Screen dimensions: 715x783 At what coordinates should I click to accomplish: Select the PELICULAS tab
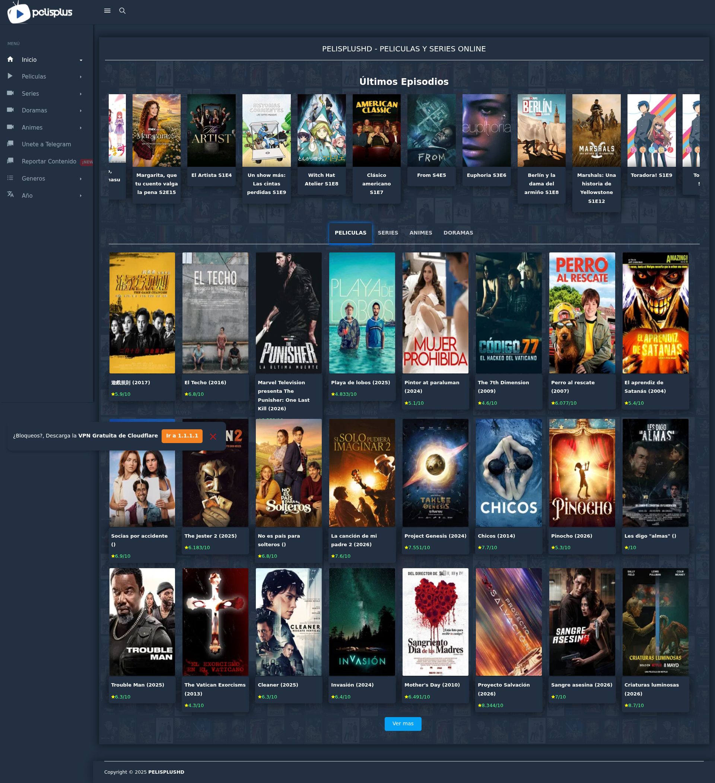[350, 233]
